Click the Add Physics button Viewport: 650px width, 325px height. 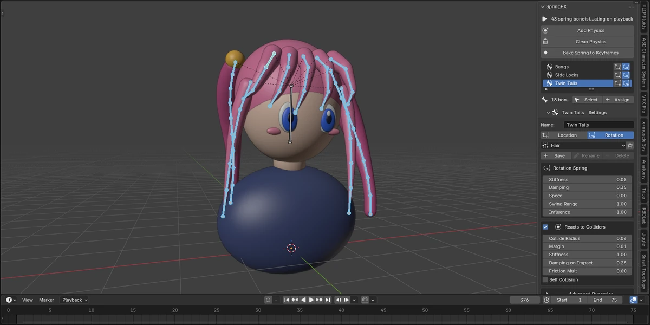tap(587, 30)
